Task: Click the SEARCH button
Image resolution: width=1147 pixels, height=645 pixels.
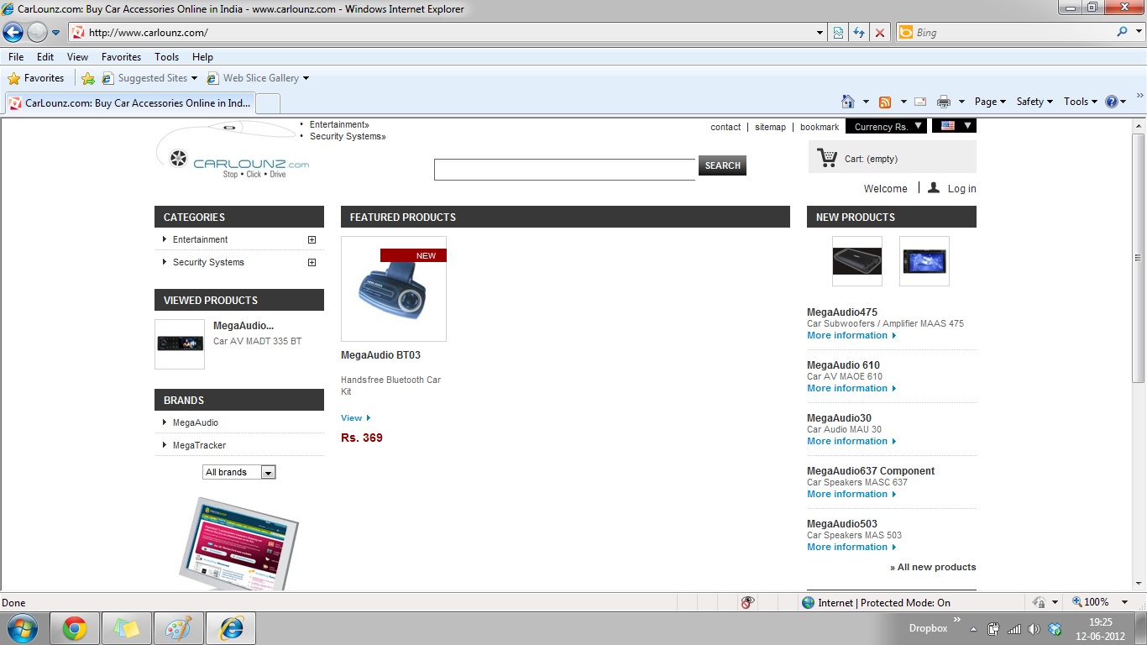Action: tap(722, 165)
